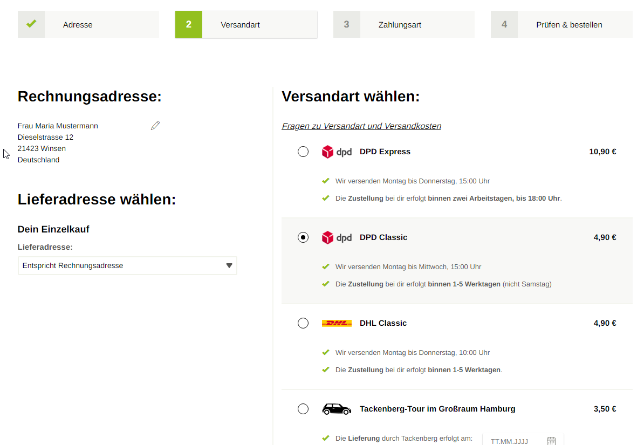Click the DHL Classic logo
The height and width of the screenshot is (445, 644).
pyautogui.click(x=337, y=324)
